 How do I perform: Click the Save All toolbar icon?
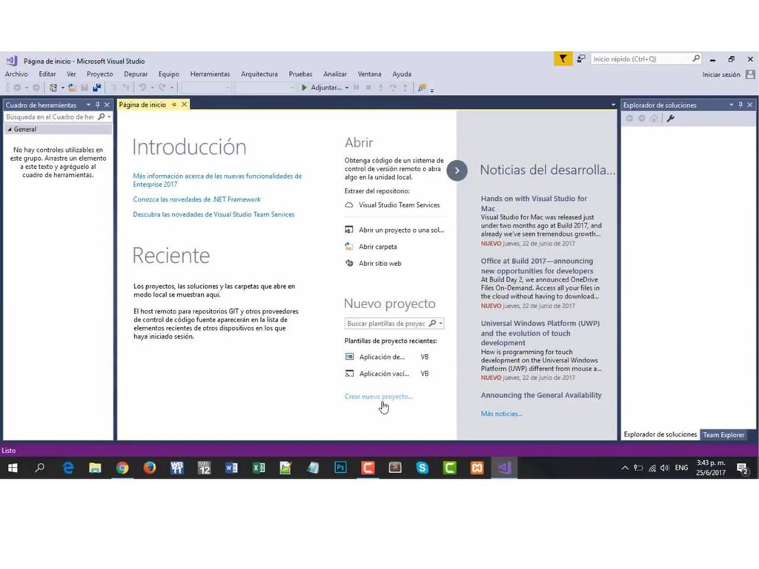click(x=97, y=87)
